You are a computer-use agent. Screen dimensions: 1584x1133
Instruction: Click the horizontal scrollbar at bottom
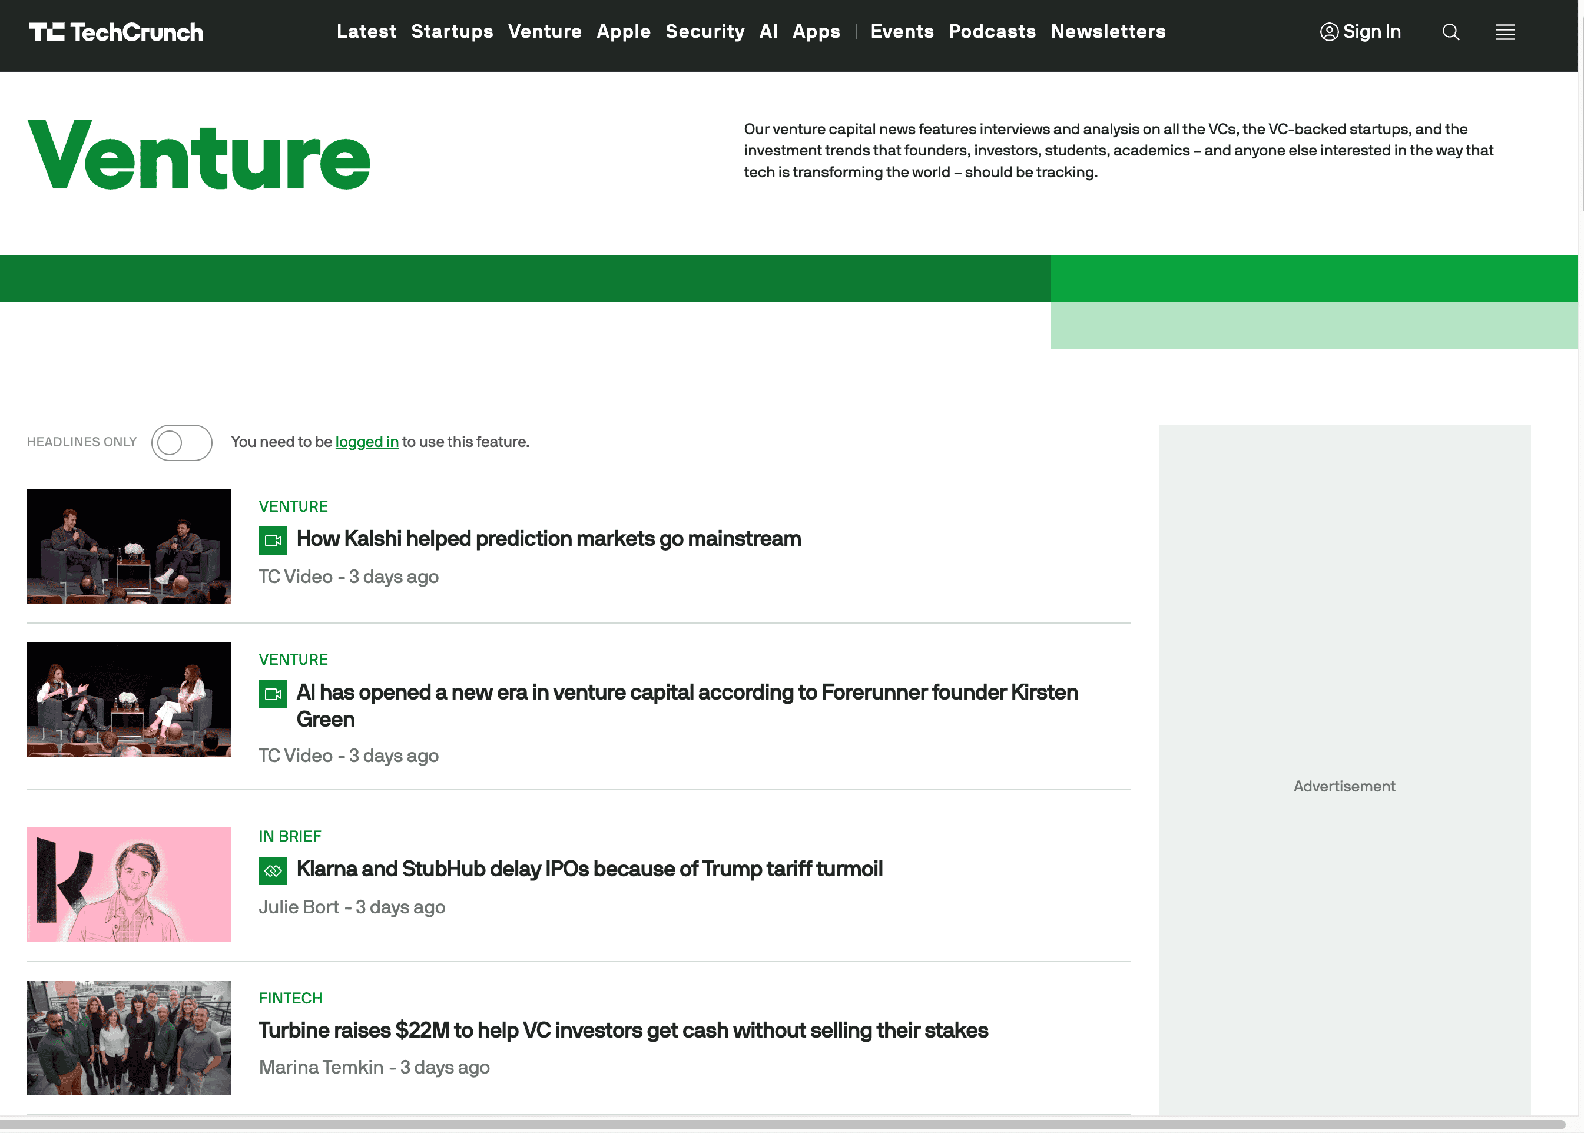[781, 1125]
